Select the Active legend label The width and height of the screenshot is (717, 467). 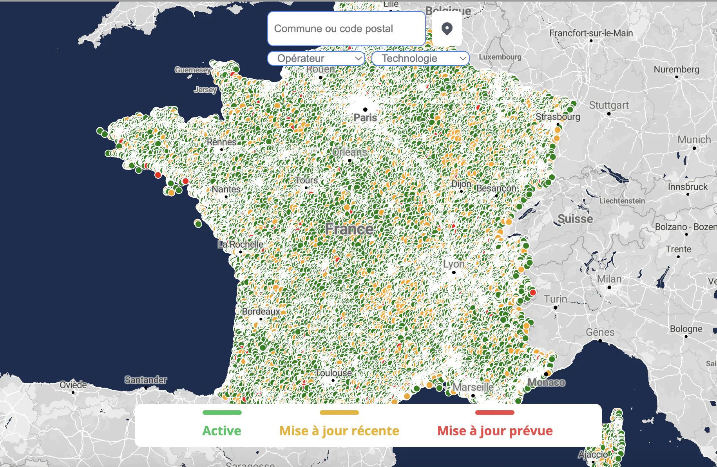(x=222, y=431)
